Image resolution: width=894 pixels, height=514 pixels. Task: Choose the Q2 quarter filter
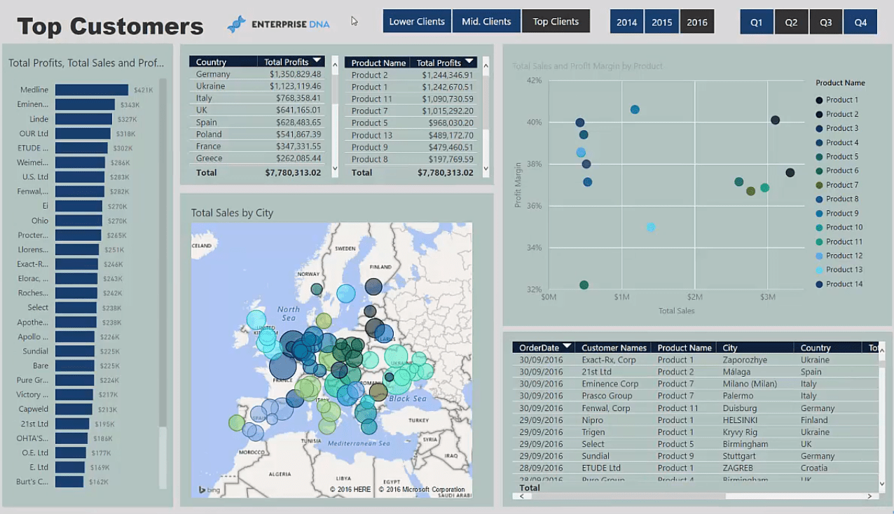tap(791, 22)
